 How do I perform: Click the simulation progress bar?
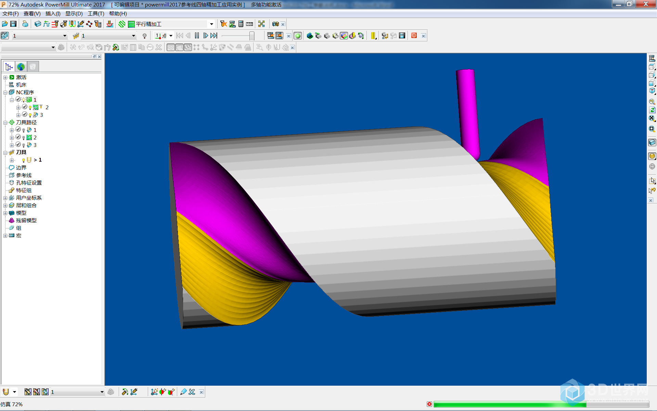[541, 404]
